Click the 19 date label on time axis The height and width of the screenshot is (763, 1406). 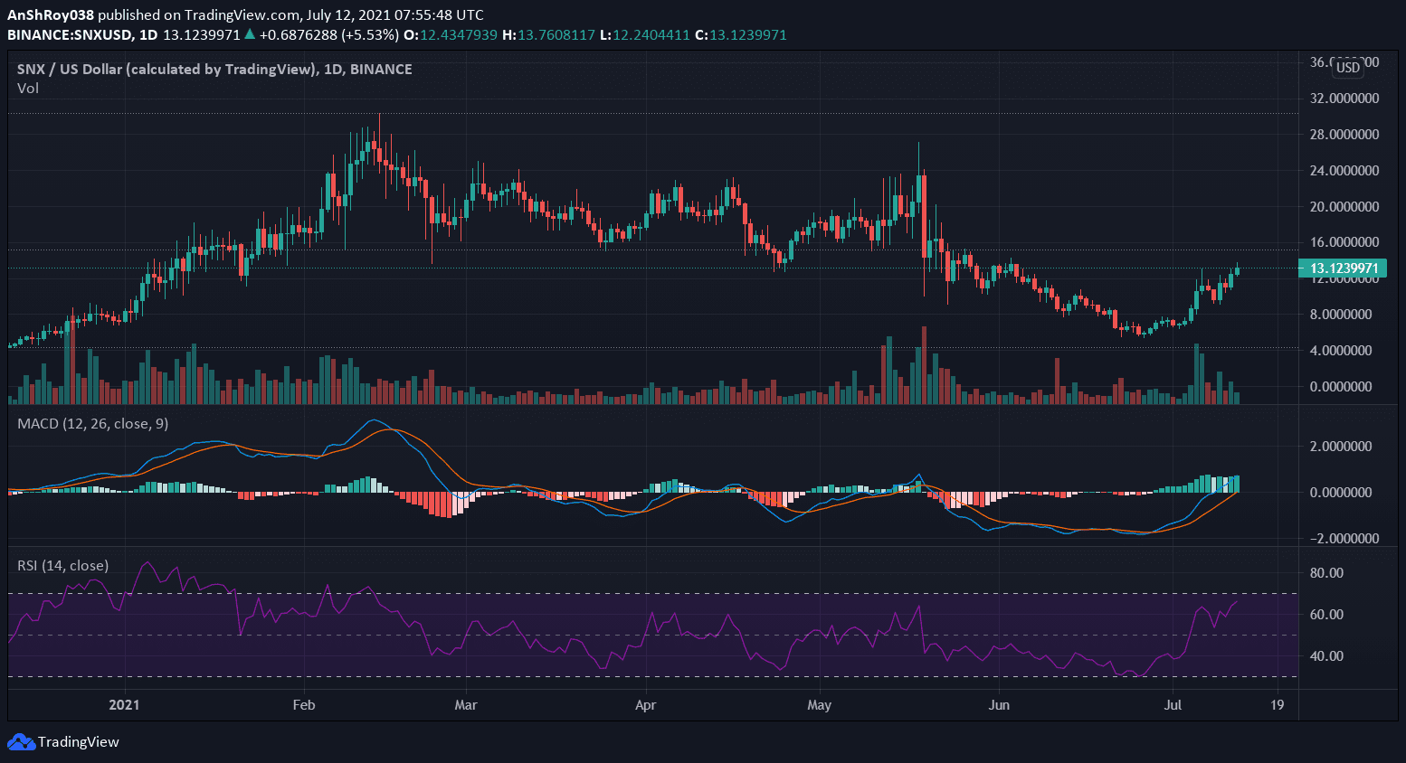click(1277, 704)
